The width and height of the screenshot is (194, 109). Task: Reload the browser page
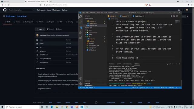click(9, 5)
